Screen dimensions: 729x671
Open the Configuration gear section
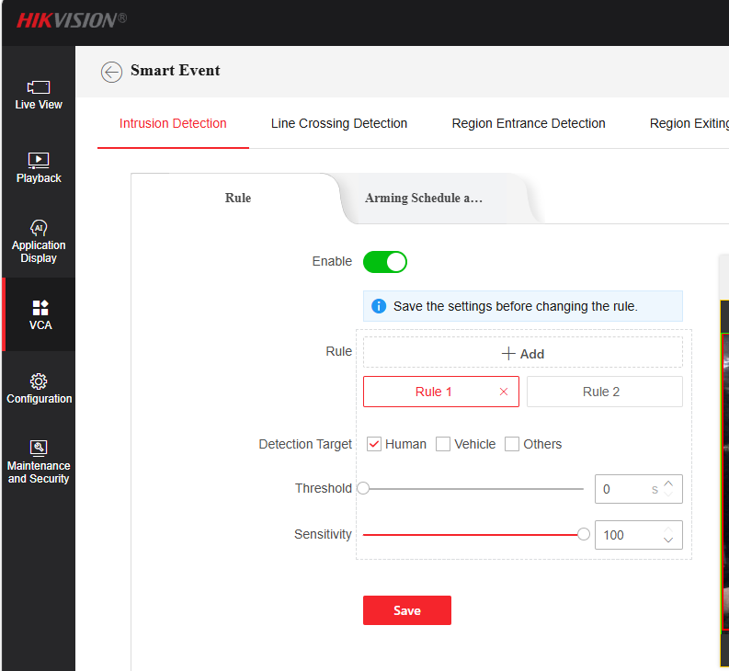[x=39, y=388]
